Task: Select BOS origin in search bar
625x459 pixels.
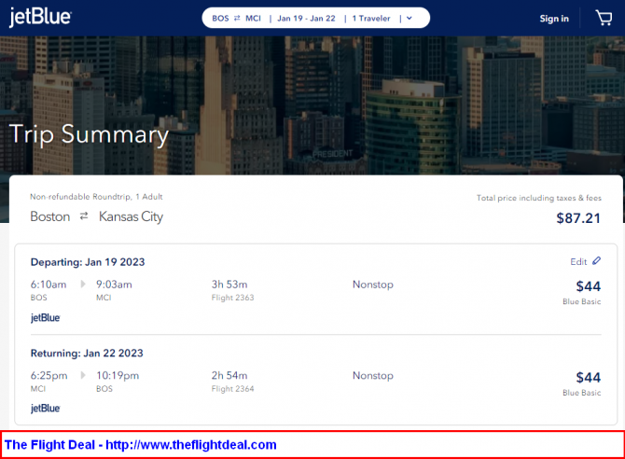Action: coord(220,19)
